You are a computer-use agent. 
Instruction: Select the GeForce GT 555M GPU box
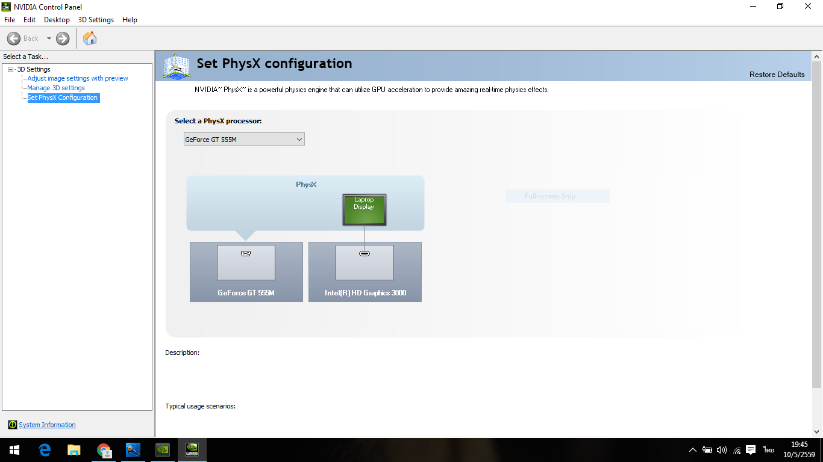click(246, 272)
